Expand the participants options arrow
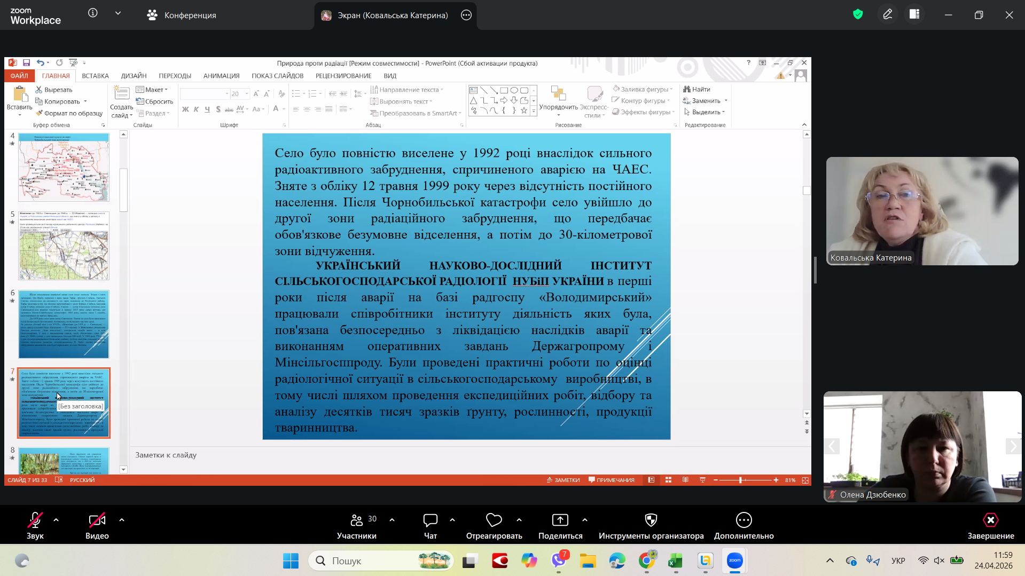The height and width of the screenshot is (576, 1025). pos(392,520)
